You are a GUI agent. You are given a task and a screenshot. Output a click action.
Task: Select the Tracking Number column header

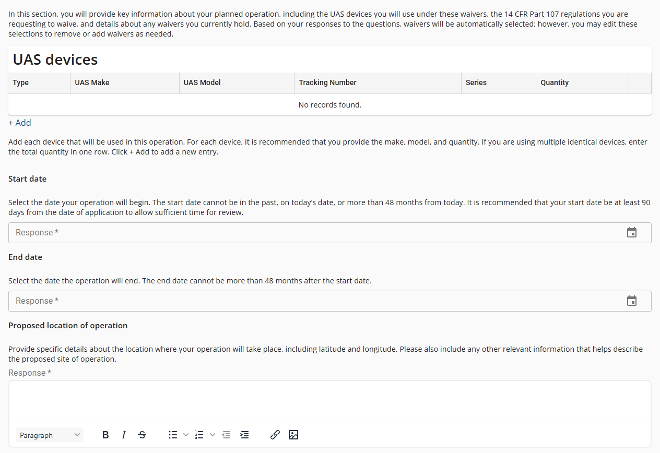point(327,82)
